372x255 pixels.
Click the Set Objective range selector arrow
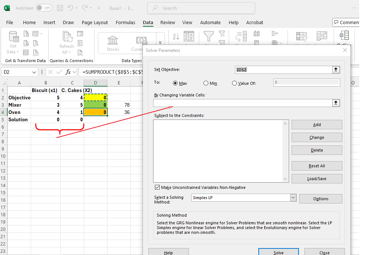pyautogui.click(x=336, y=70)
